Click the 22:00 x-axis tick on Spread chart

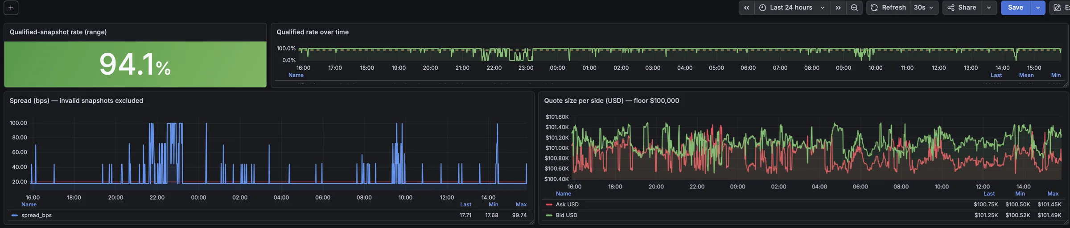click(157, 197)
